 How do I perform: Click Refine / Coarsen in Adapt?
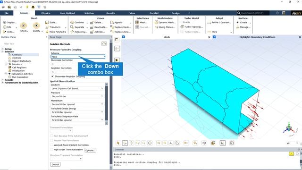click(x=219, y=23)
